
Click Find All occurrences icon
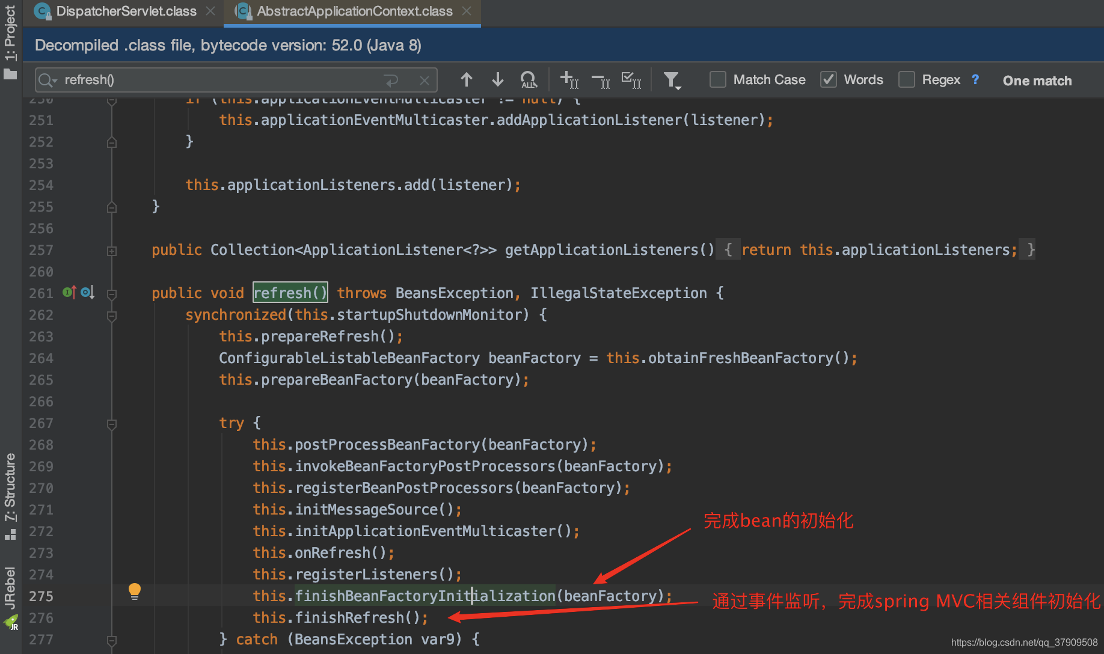point(529,79)
